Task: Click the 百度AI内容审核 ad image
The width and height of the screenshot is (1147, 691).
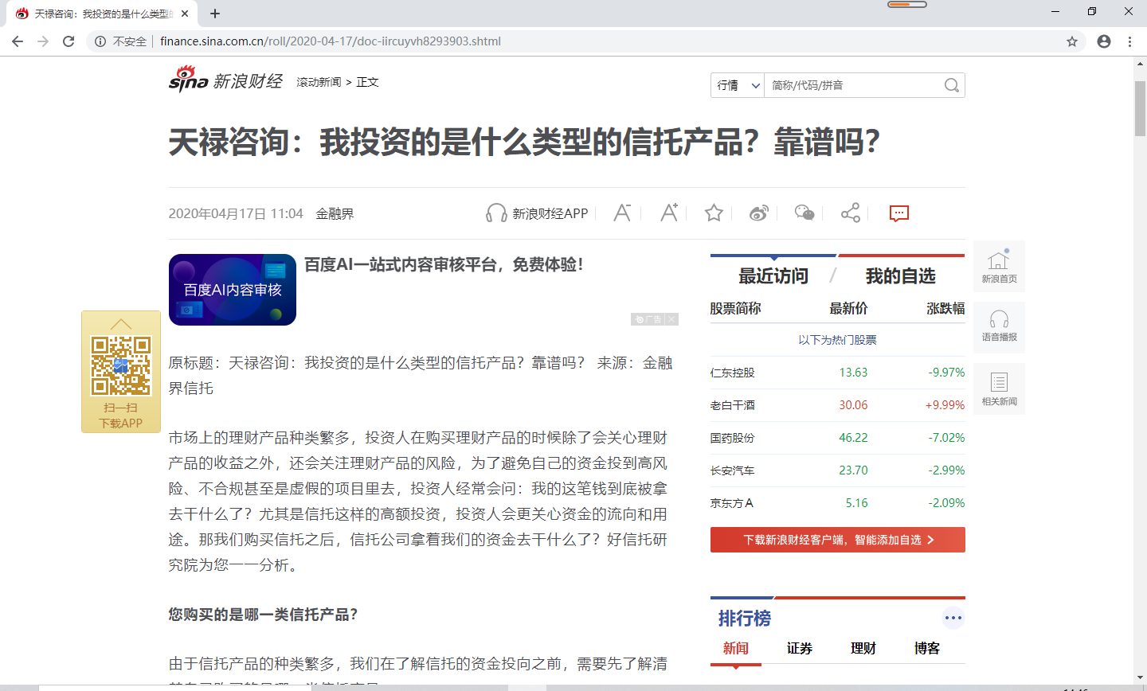Action: pyautogui.click(x=233, y=290)
